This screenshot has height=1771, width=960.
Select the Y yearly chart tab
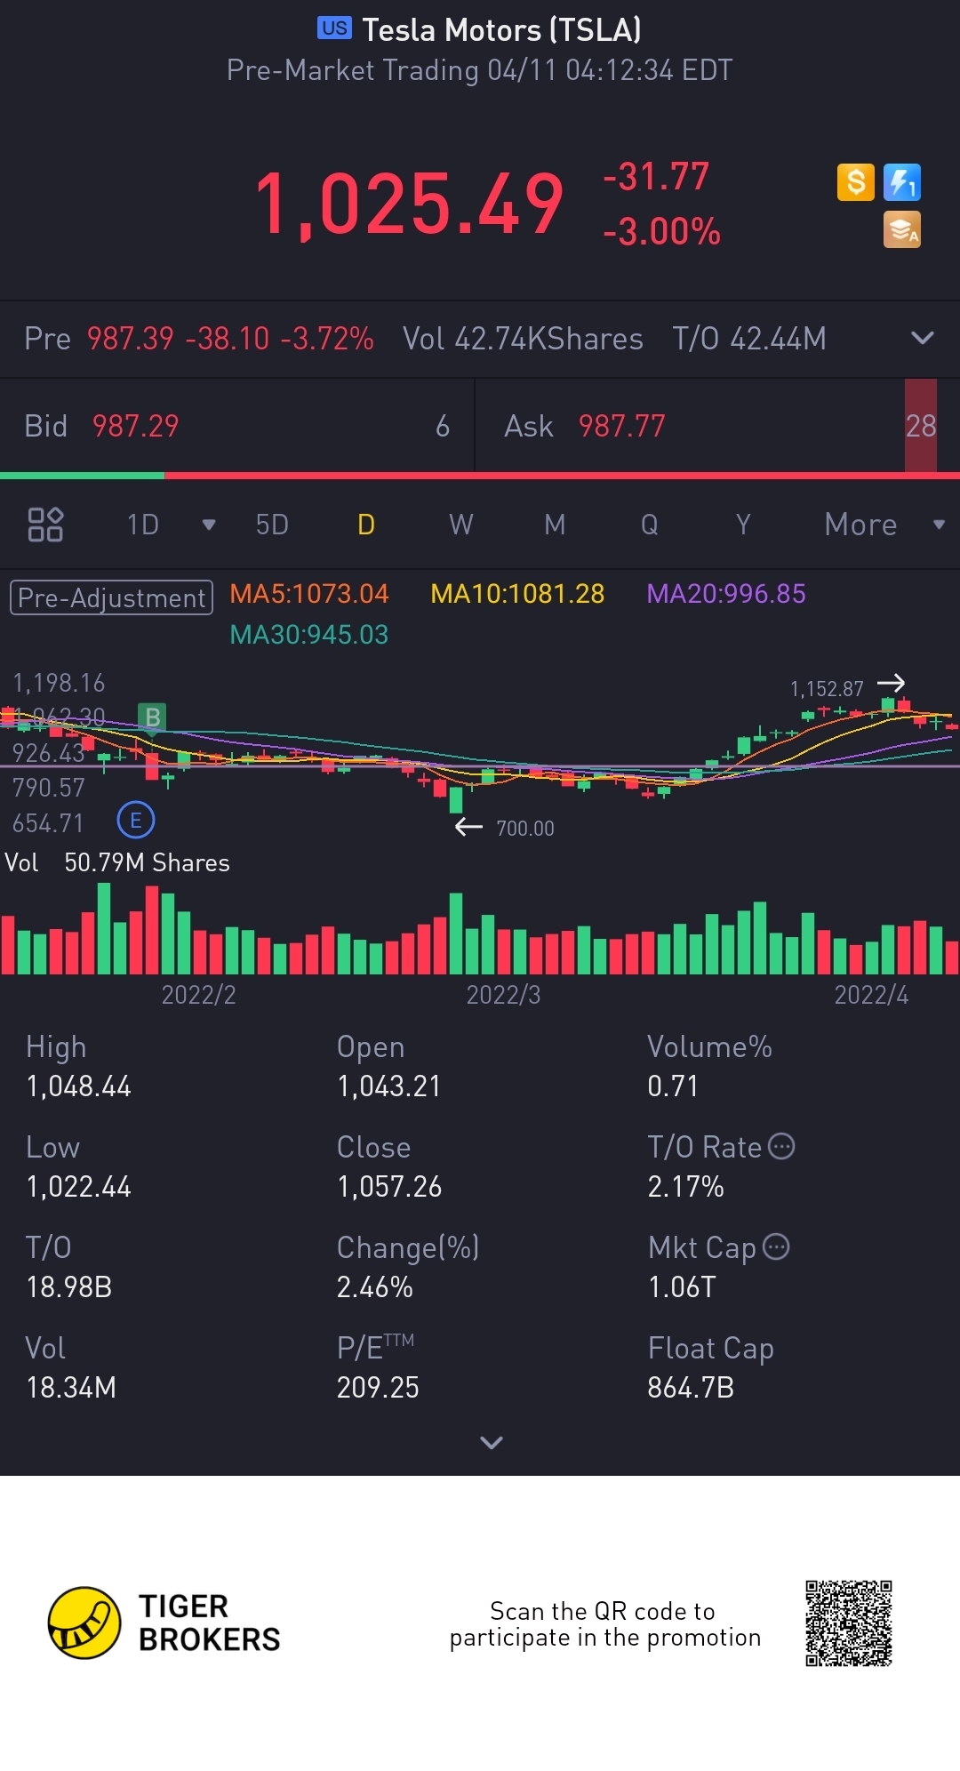[743, 525]
